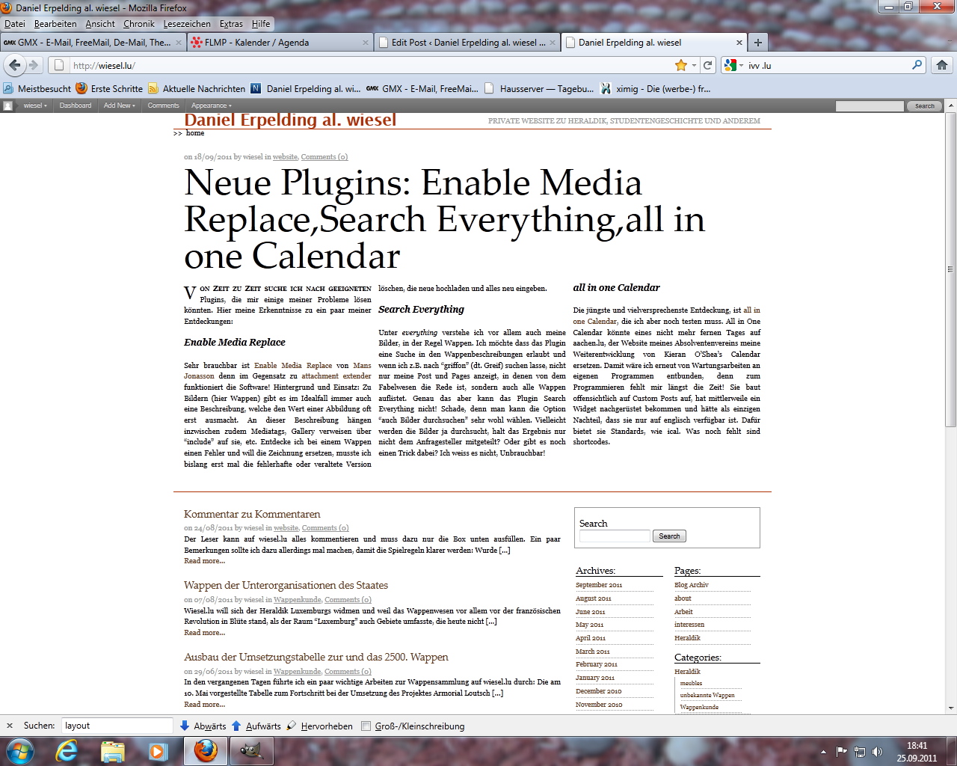Open the Lesezeichen menu

[185, 24]
